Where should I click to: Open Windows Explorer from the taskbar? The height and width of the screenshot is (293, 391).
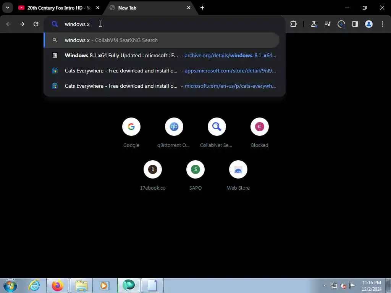[81, 285]
